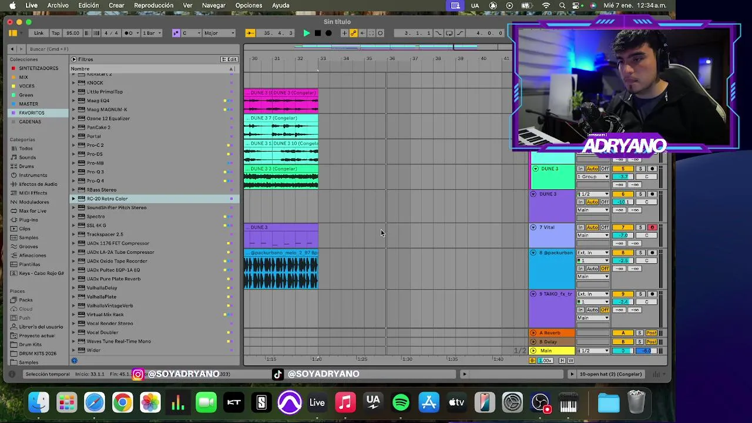Set purple DUNE 3 monitor to Off
The width and height of the screenshot is (752, 423).
(x=605, y=202)
